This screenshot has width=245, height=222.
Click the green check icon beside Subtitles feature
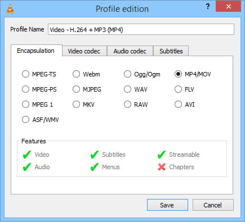pos(94,155)
